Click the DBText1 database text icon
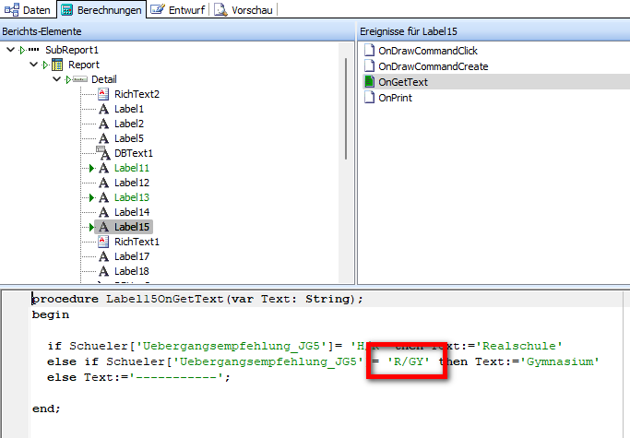This screenshot has width=630, height=438. (x=103, y=153)
